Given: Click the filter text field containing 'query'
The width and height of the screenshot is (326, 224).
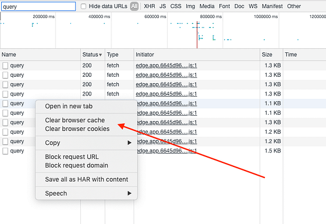Looking at the screenshot, I should click(x=38, y=6).
